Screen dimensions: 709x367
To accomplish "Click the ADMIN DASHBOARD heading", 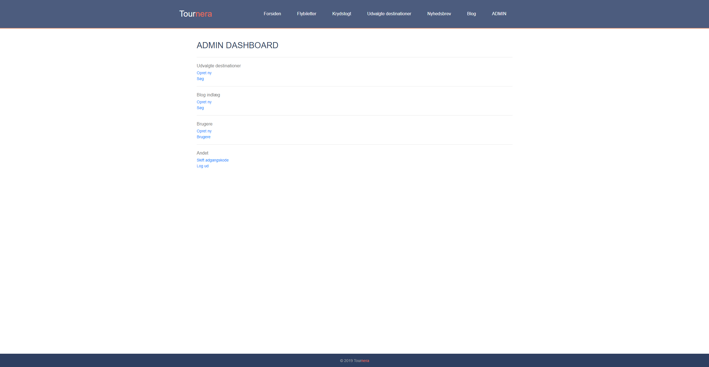I will tap(237, 45).
